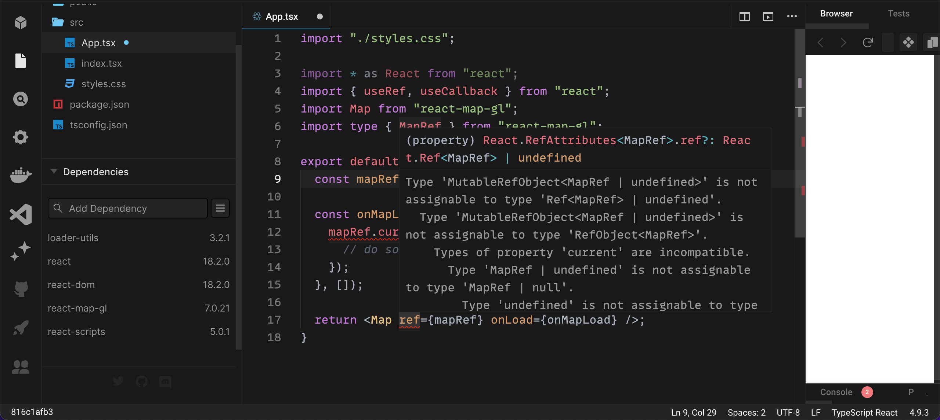Refresh the browser preview
The height and width of the screenshot is (420, 940).
pyautogui.click(x=868, y=42)
